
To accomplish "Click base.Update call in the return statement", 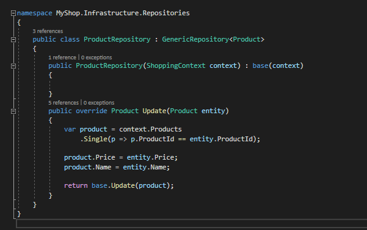I will [x=113, y=186].
